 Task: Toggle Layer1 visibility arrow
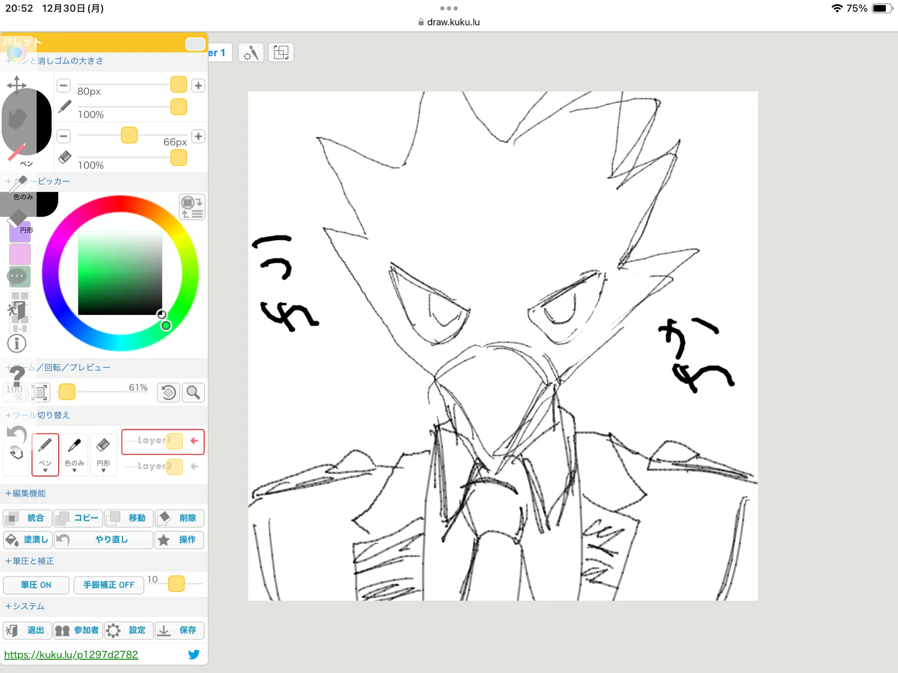tap(194, 441)
